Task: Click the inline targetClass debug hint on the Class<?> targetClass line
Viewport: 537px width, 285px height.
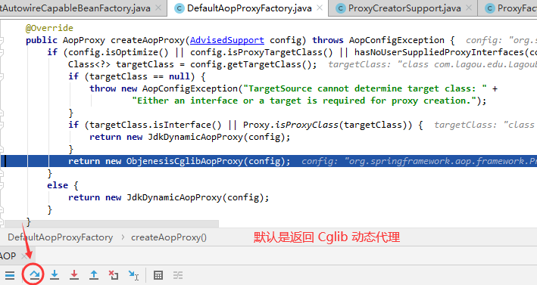Action: point(432,64)
